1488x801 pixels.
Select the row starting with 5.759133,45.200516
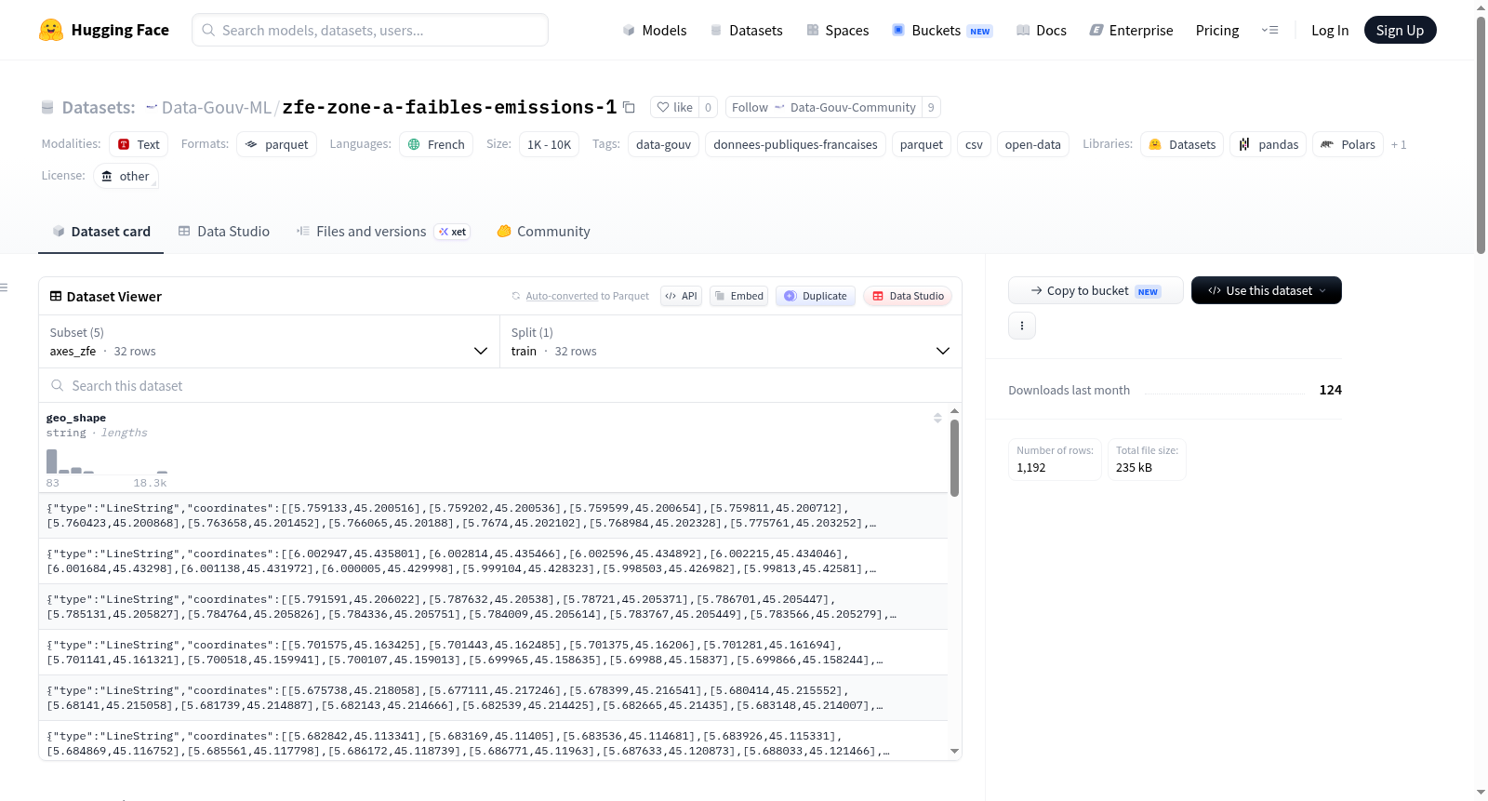coord(493,515)
